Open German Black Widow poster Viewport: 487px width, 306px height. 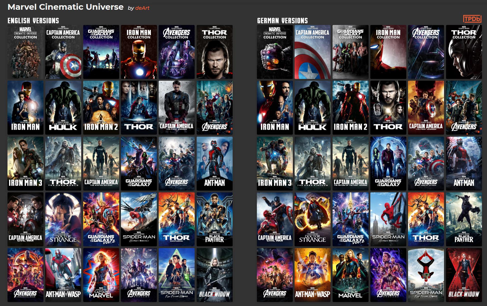464,275
